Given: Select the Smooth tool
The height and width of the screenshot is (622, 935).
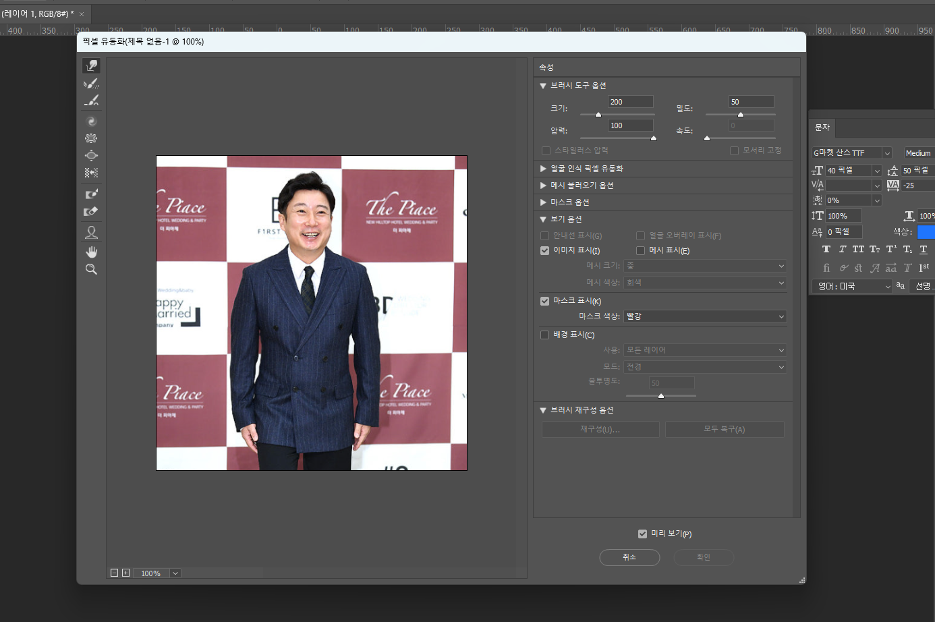Looking at the screenshot, I should (92, 101).
